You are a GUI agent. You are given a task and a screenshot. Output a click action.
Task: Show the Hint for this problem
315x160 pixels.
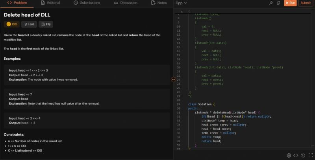tap(29, 24)
